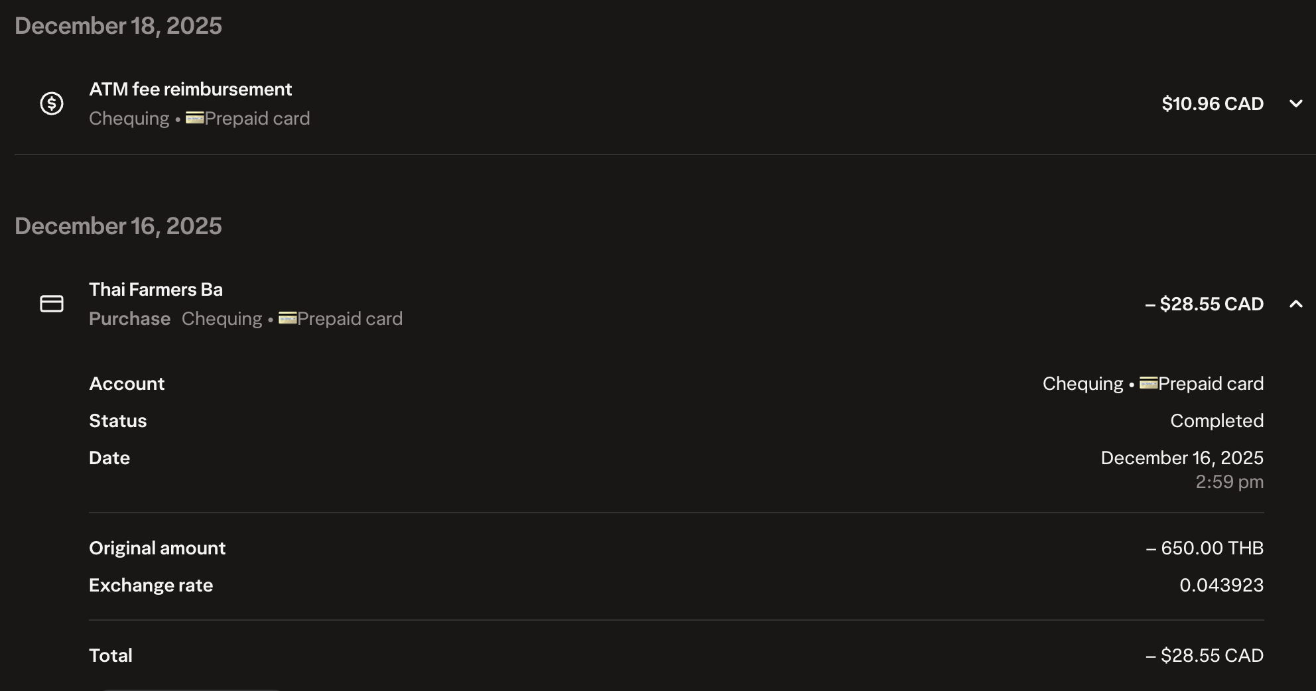This screenshot has height=691, width=1316.
Task: Click the – 650.00 THB original amount
Action: tap(1205, 548)
